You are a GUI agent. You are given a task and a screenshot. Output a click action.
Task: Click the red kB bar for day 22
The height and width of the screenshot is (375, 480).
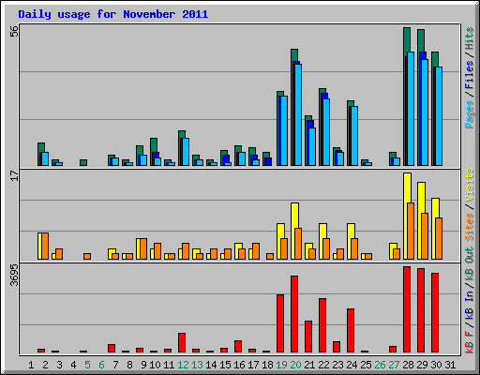click(322, 325)
